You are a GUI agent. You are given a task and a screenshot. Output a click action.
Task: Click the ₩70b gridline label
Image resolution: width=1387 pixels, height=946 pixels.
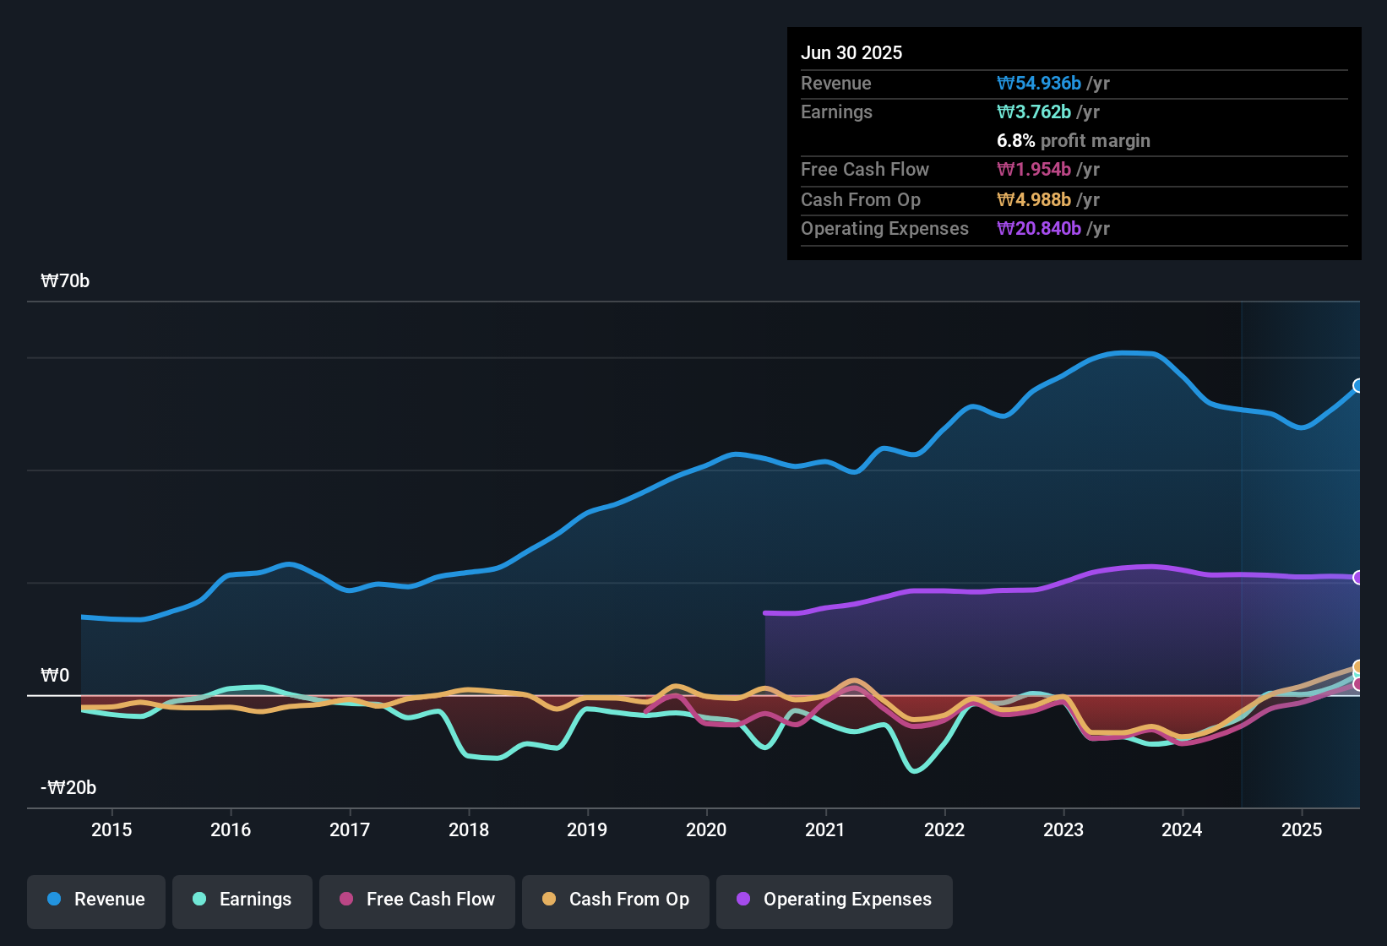[64, 281]
